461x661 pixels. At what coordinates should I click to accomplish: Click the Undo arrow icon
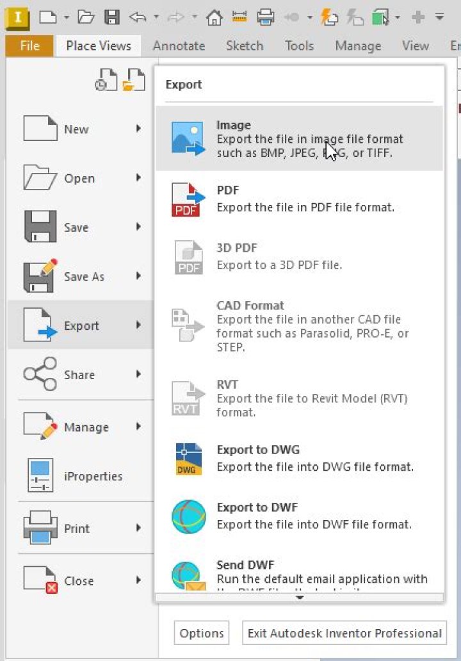(x=138, y=17)
